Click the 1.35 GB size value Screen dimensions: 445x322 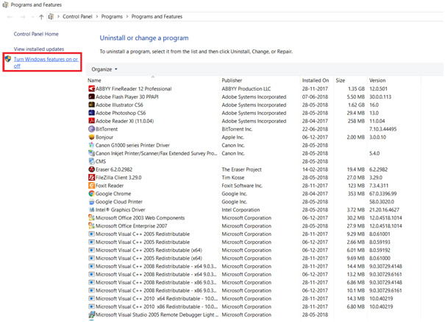pos(356,88)
